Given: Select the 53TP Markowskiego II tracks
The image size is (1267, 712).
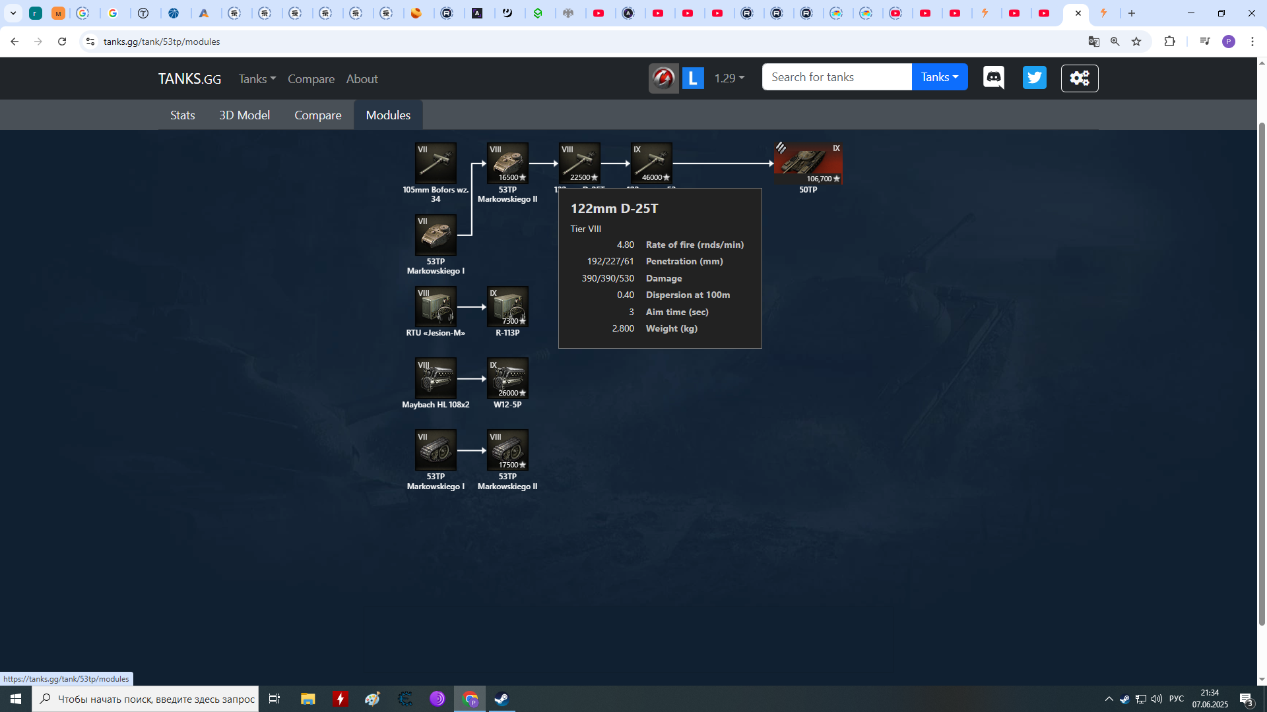Looking at the screenshot, I should coord(507,450).
